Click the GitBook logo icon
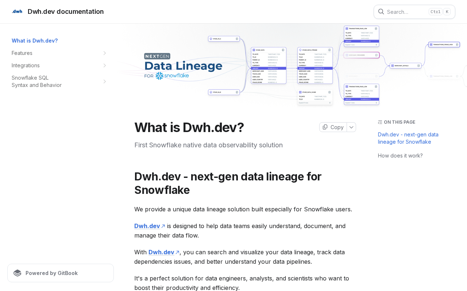Screen dimensions: 467x291 (18, 273)
